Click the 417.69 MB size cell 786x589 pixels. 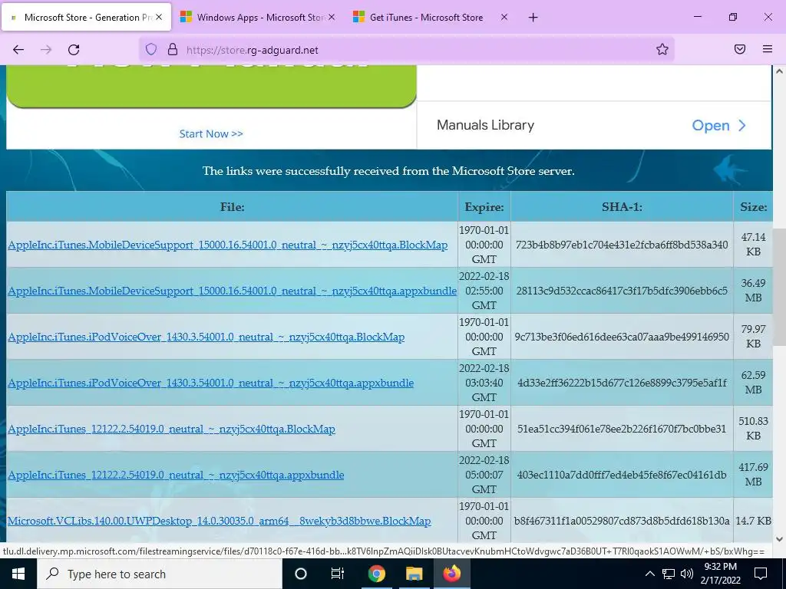coord(754,474)
